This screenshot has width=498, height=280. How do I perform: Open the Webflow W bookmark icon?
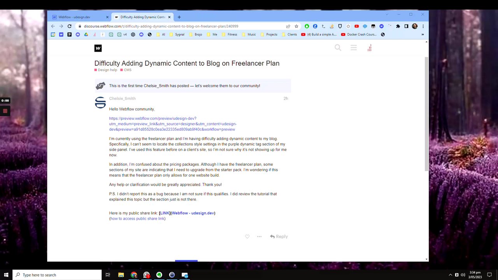tap(61, 34)
